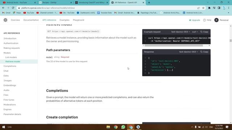Switch to Documentation tab
Image resolution: width=232 pixels, height=130 pixels.
31,20
